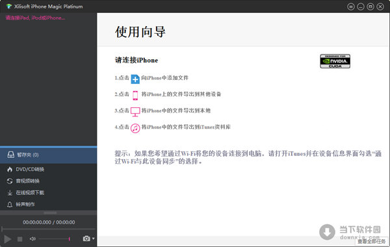
Task: Stop playback with the square button
Action: 20,239
